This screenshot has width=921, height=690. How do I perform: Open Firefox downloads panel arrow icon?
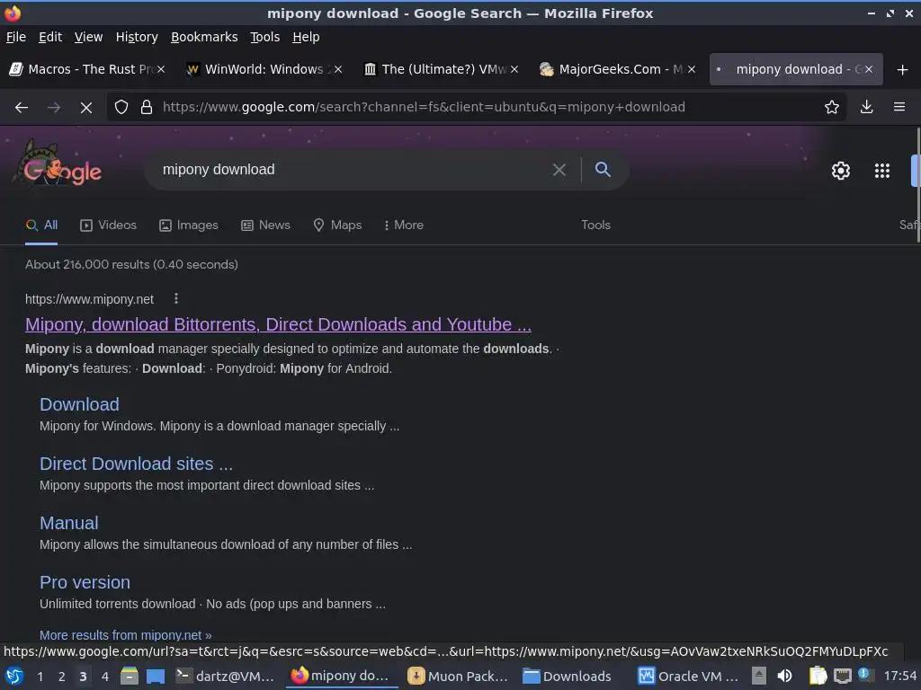pyautogui.click(x=866, y=107)
